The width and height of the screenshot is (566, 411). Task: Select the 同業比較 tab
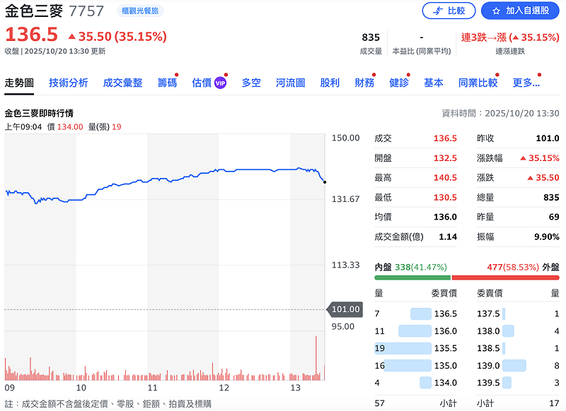[478, 83]
